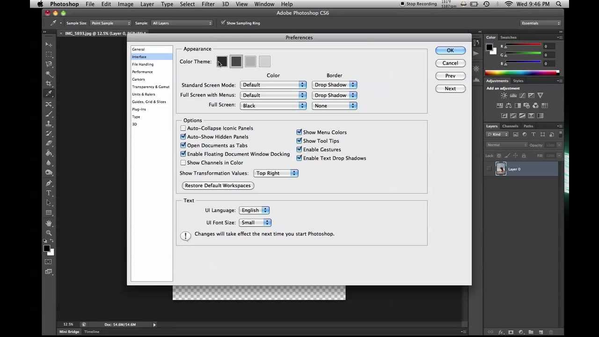599x337 pixels.
Task: Toggle Enable Text Drop Shadows
Action: click(x=299, y=158)
